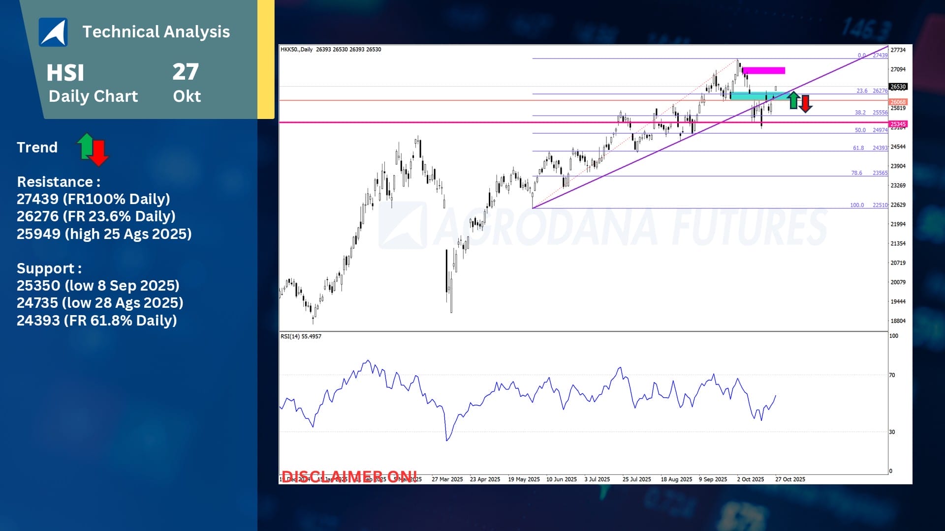Click the 25350 (low 8 Sep 2025) support line
945x531 pixels.
[x=98, y=286]
